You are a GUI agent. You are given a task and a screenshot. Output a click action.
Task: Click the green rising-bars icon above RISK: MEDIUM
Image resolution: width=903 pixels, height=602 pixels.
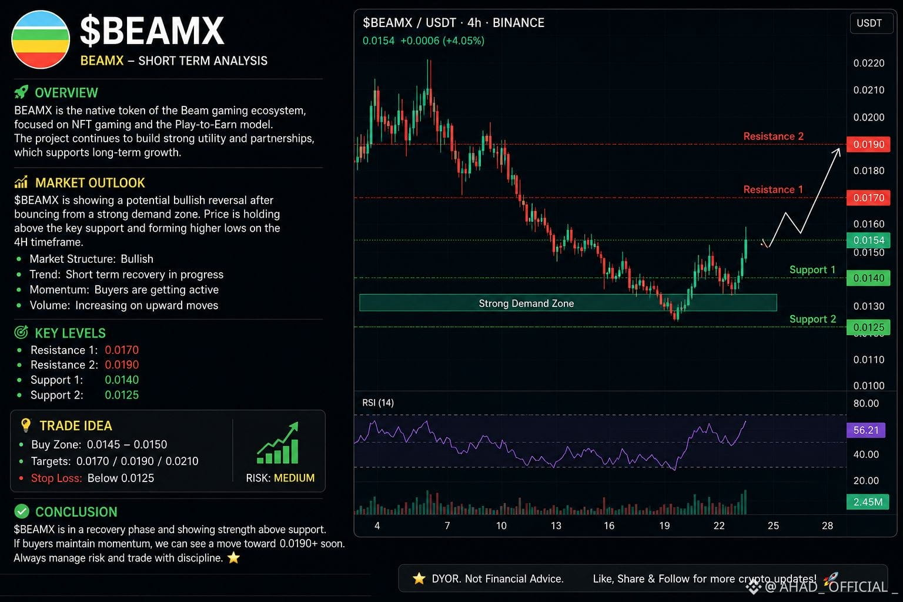[x=278, y=443]
